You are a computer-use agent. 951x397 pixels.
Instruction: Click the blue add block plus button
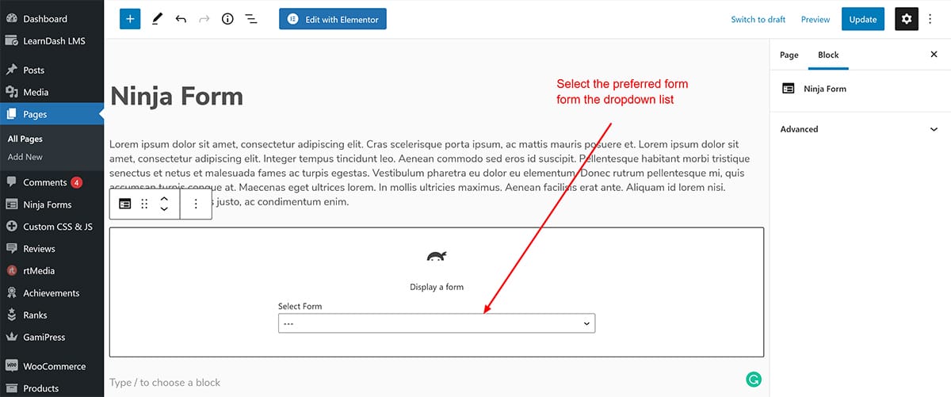point(130,19)
